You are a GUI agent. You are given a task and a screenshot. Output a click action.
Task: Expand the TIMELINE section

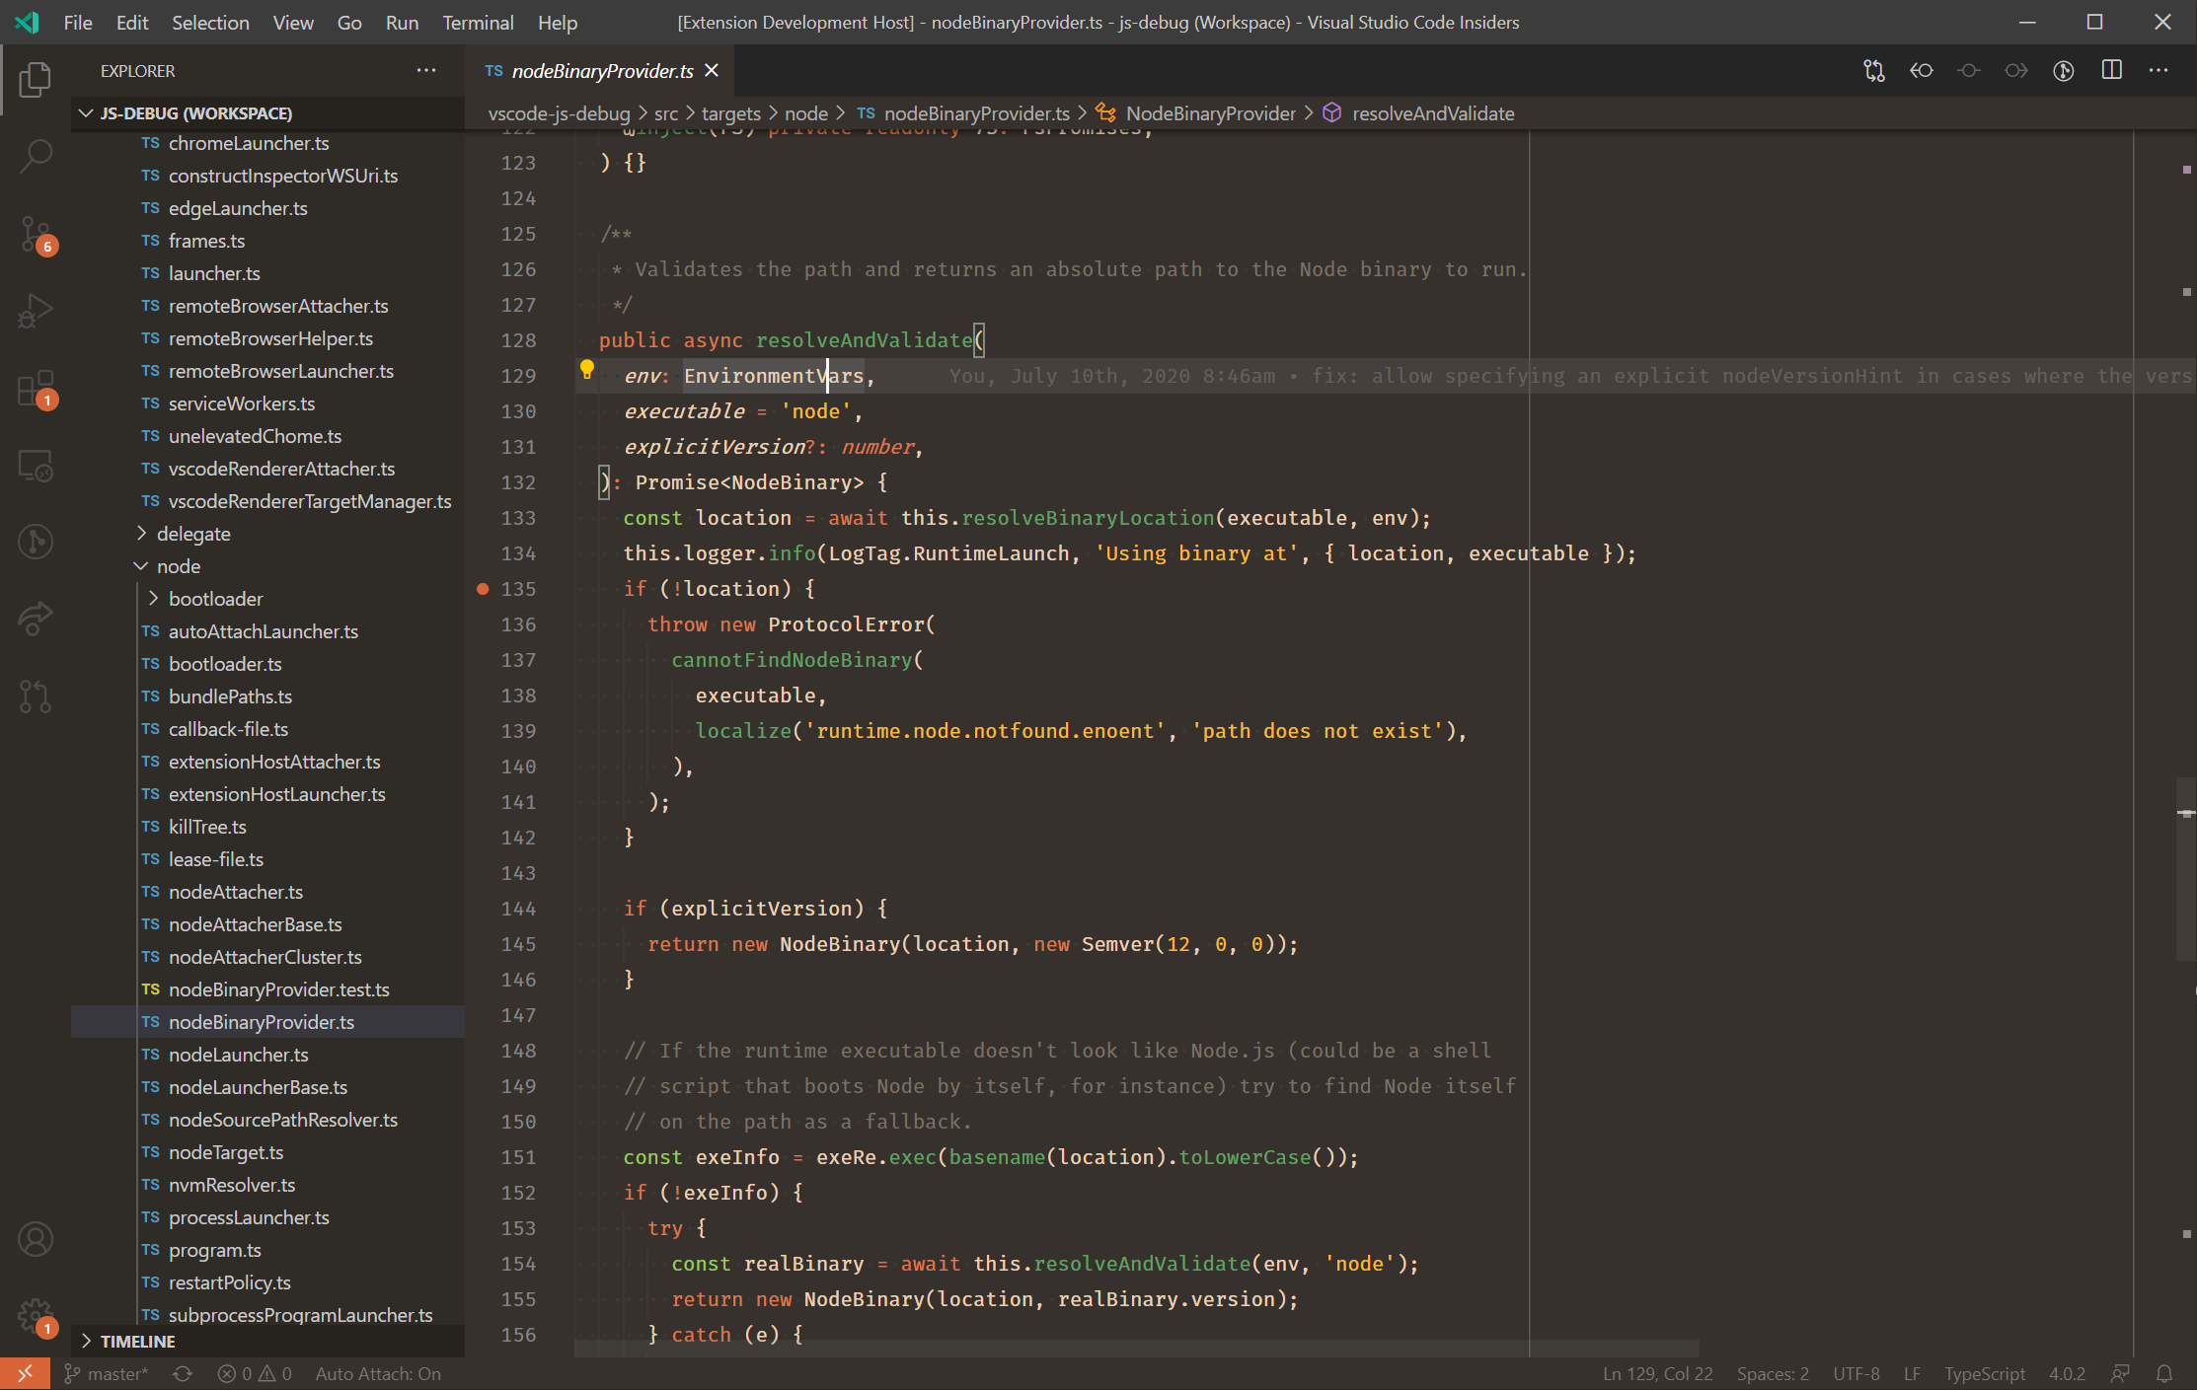(x=137, y=1341)
